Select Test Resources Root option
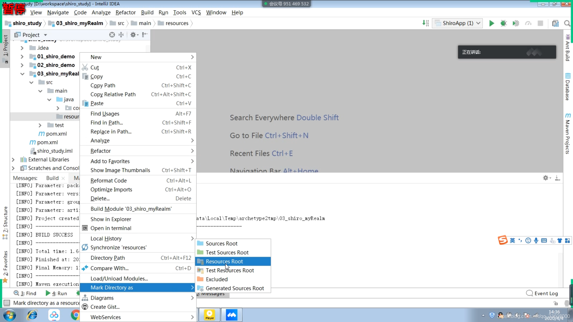This screenshot has width=573, height=322. [233, 270]
